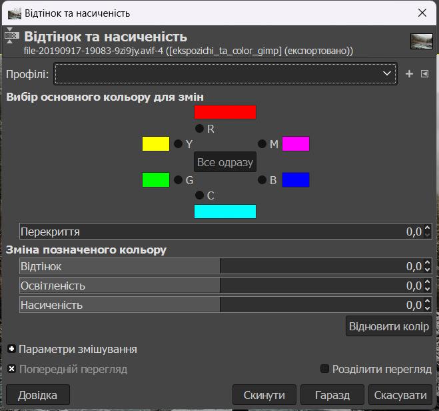Enable the Розділити перегляд checkbox
Image resolution: width=439 pixels, height=411 pixels.
[324, 369]
